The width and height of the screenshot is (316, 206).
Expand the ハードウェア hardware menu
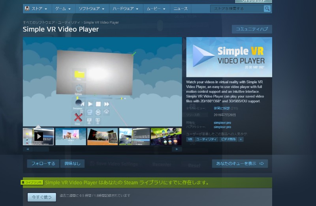pos(126,9)
